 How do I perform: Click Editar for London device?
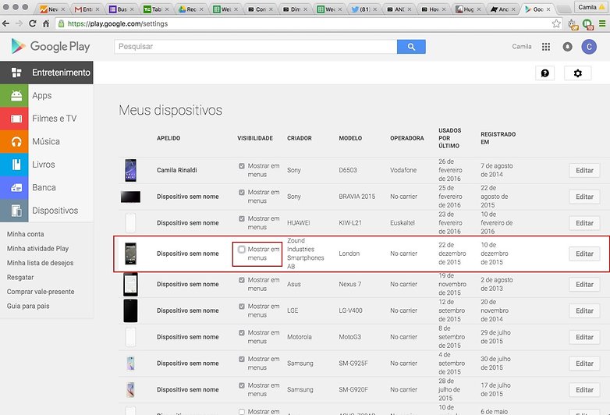tap(584, 254)
